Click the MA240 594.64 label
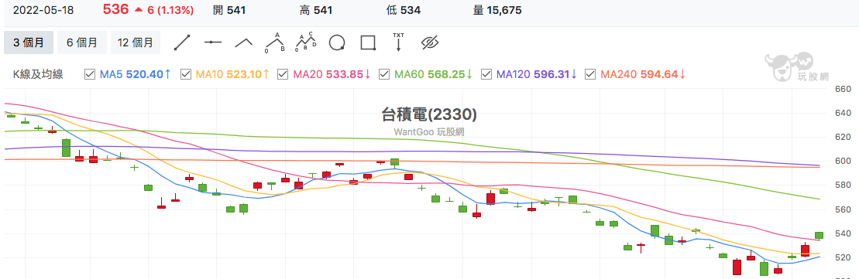Image resolution: width=859 pixels, height=279 pixels. click(x=644, y=74)
